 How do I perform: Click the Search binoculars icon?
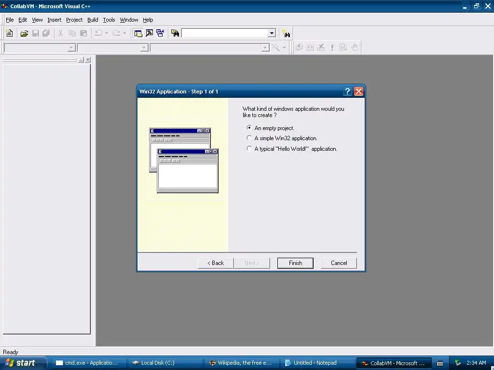[x=286, y=33]
